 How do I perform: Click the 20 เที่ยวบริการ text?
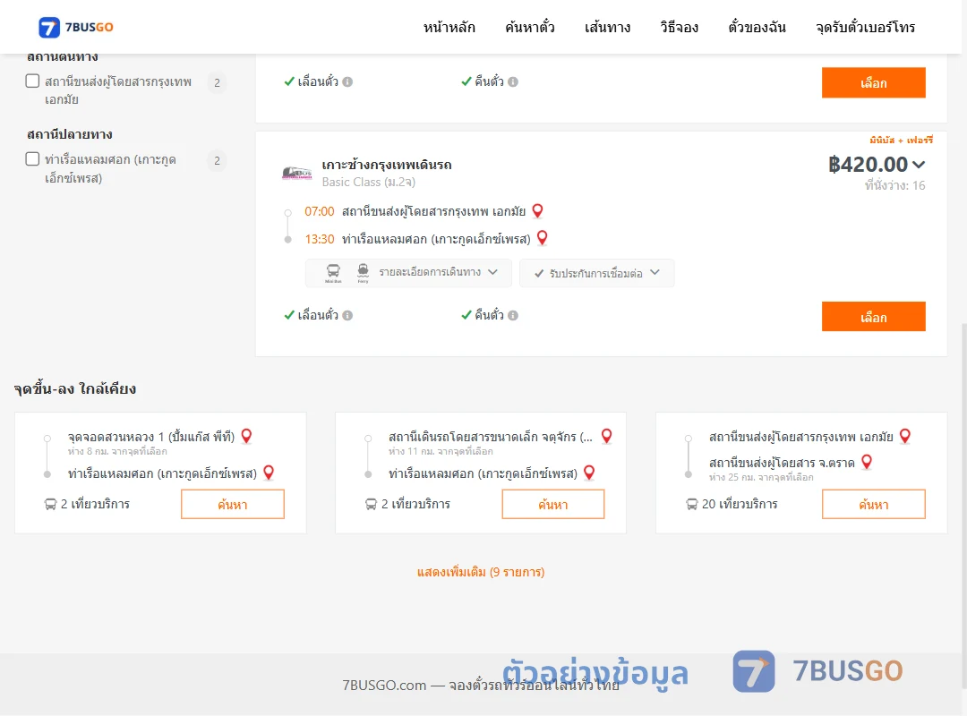(740, 504)
